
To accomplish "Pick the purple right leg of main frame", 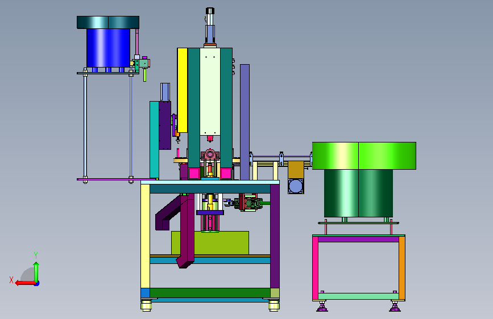I will [275, 236].
